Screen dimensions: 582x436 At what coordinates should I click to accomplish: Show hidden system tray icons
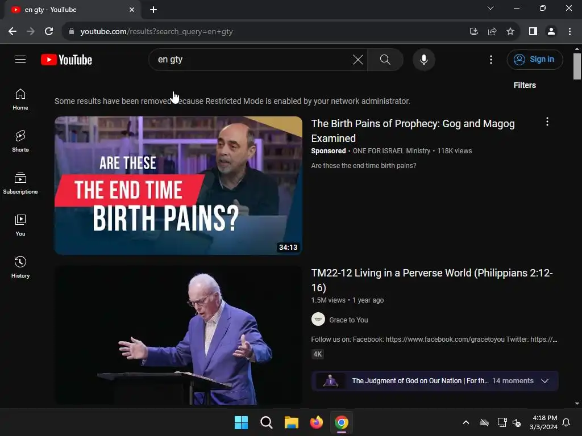click(x=466, y=422)
